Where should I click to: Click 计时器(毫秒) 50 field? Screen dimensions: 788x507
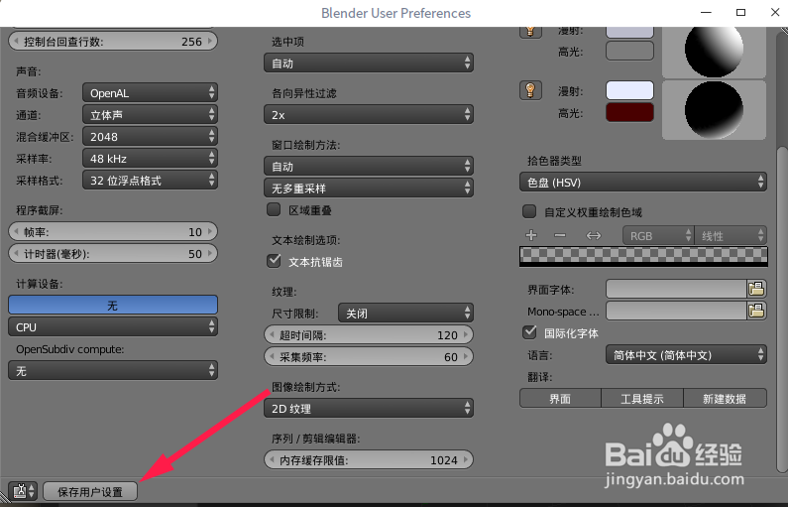point(113,254)
